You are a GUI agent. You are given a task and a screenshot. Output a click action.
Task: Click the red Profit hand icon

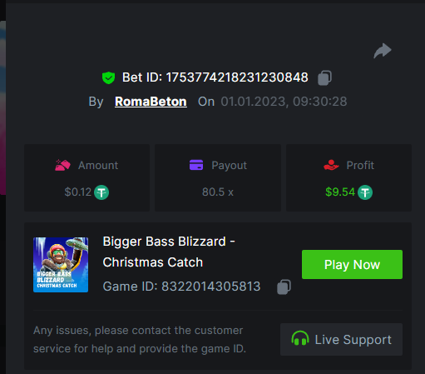pos(331,165)
